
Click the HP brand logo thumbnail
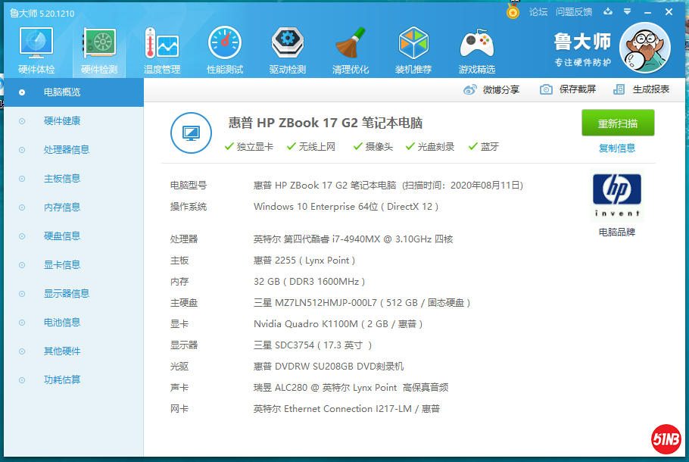click(x=617, y=195)
